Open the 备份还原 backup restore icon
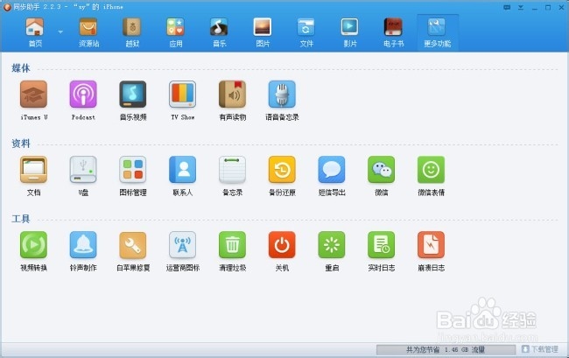The width and height of the screenshot is (569, 358). pos(282,170)
